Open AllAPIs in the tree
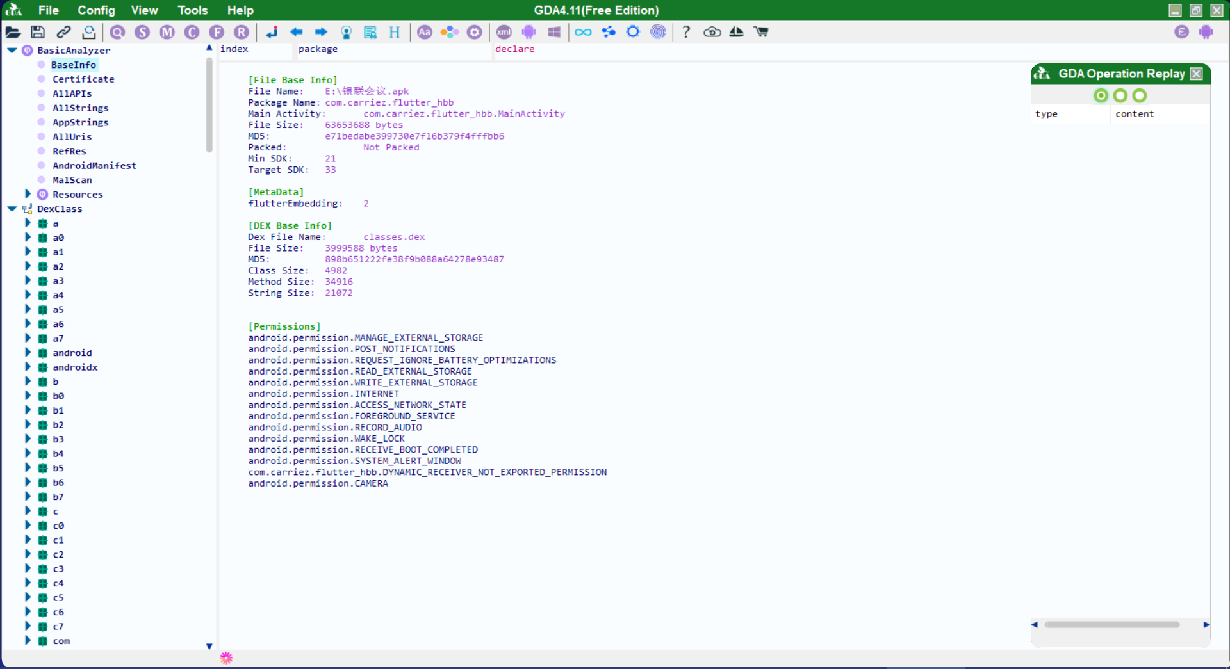Image resolution: width=1230 pixels, height=669 pixels. (72, 93)
